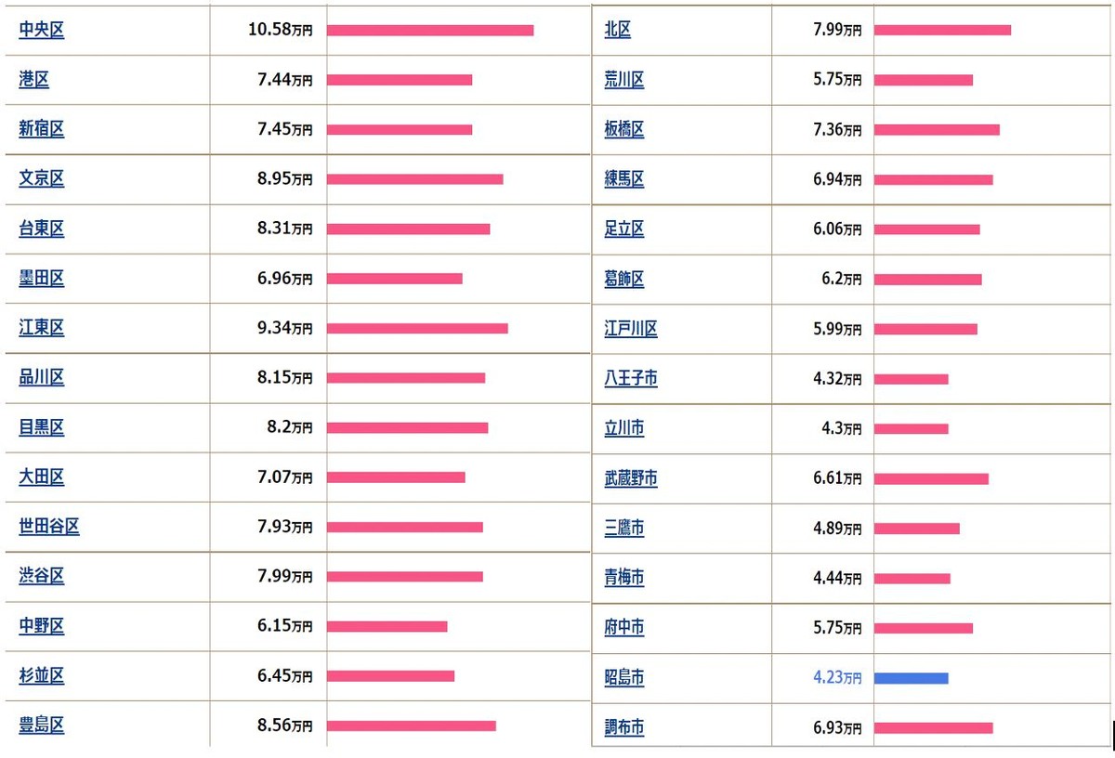Viewport: 1115px width, 758px height.
Task: Click the pink bar for 中央区
Action: point(430,30)
